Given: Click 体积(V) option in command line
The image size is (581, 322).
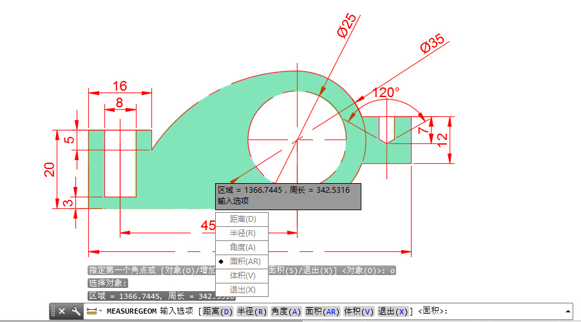Looking at the screenshot, I should (359, 312).
